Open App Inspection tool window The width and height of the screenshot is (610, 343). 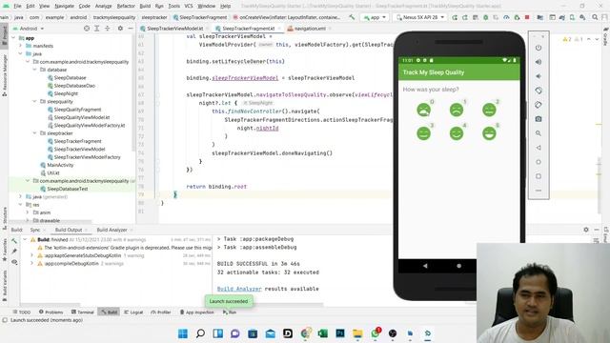click(197, 313)
